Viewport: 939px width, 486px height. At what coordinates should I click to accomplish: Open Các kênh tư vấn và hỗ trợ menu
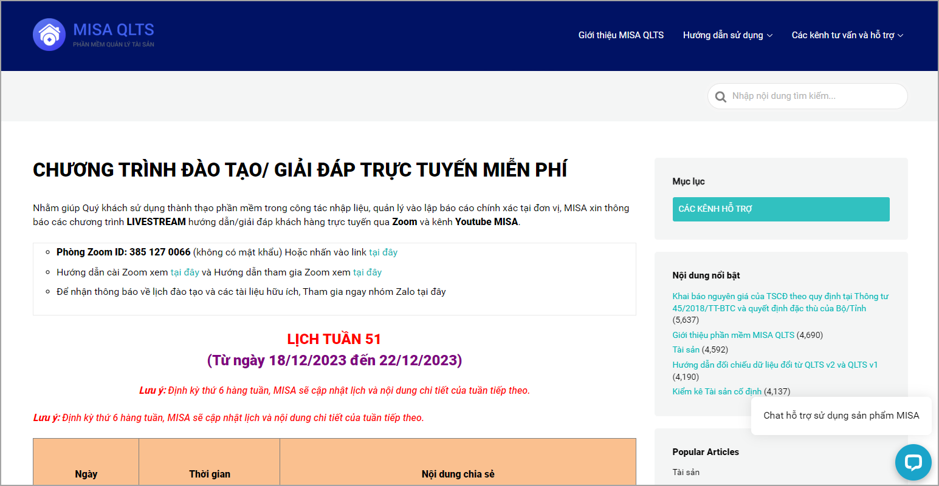pyautogui.click(x=843, y=35)
